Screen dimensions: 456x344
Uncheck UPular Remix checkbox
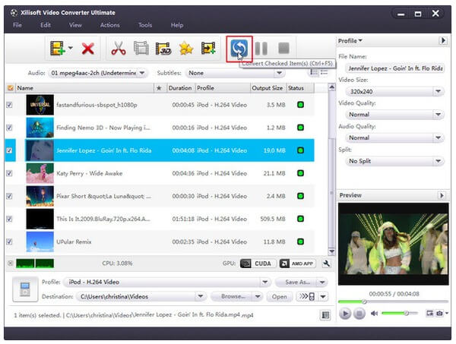pyautogui.click(x=9, y=241)
